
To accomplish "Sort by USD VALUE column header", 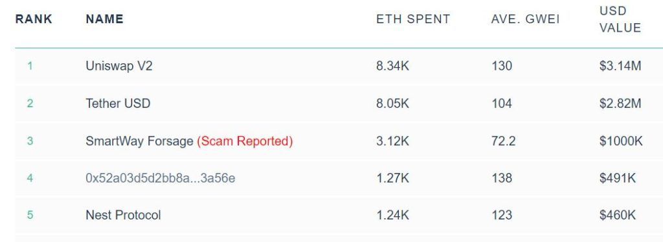I will click(x=620, y=19).
